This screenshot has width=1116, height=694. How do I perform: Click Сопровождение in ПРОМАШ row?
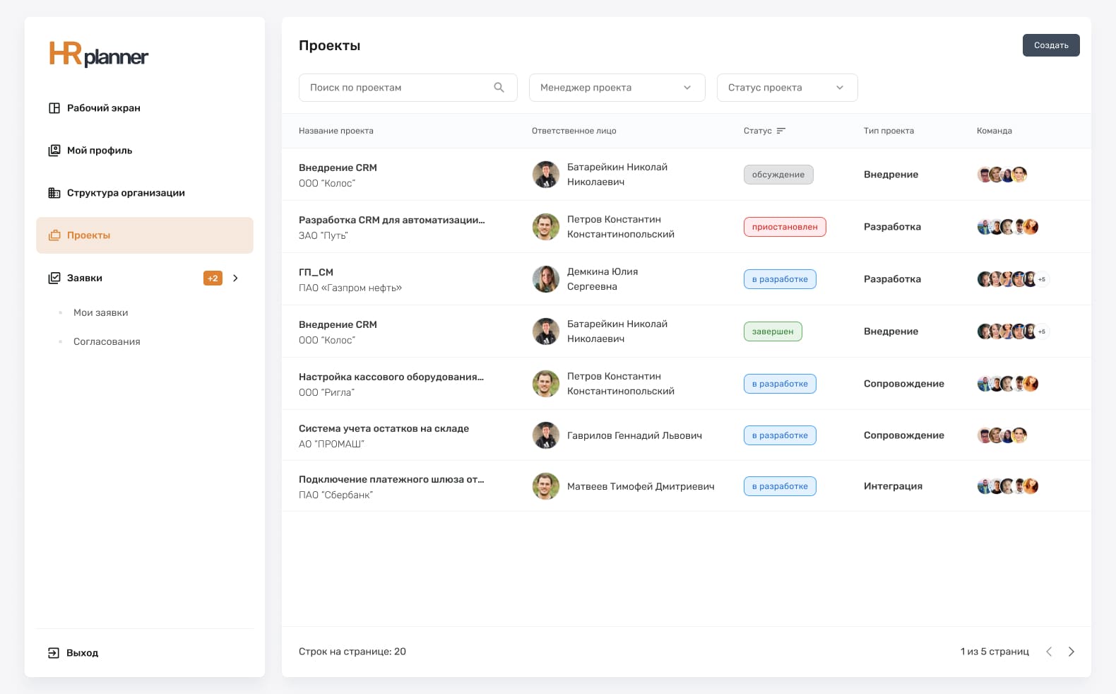904,435
